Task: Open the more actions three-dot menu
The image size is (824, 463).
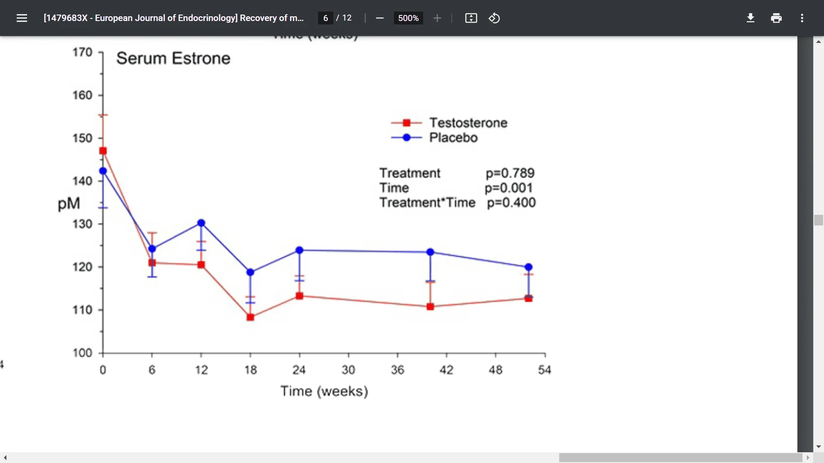Action: (802, 18)
